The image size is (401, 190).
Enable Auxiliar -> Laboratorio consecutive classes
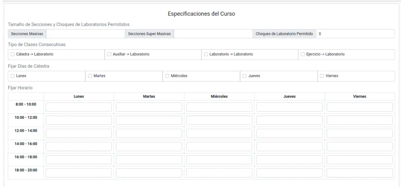109,54
